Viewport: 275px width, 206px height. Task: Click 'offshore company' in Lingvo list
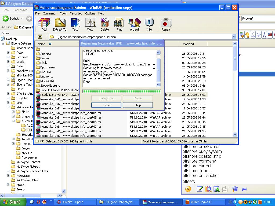point(199,161)
